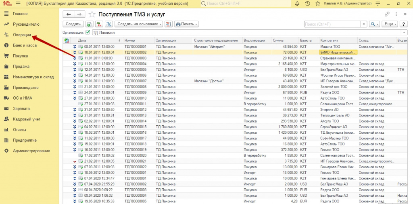Select document ТДЛ00000011 row
This screenshot has width=413, height=204.
tap(236, 104)
